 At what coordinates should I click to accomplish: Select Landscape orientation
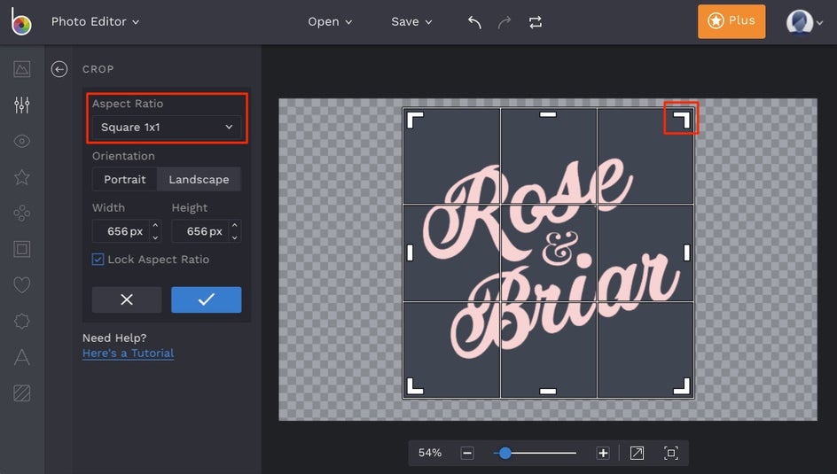199,179
